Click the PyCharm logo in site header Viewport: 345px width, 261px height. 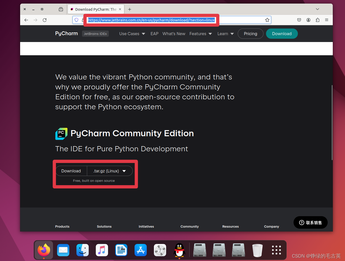point(67,33)
